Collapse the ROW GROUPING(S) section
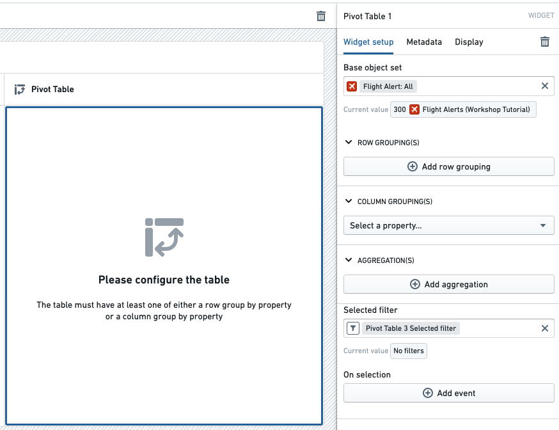The height and width of the screenshot is (430, 559). point(349,142)
